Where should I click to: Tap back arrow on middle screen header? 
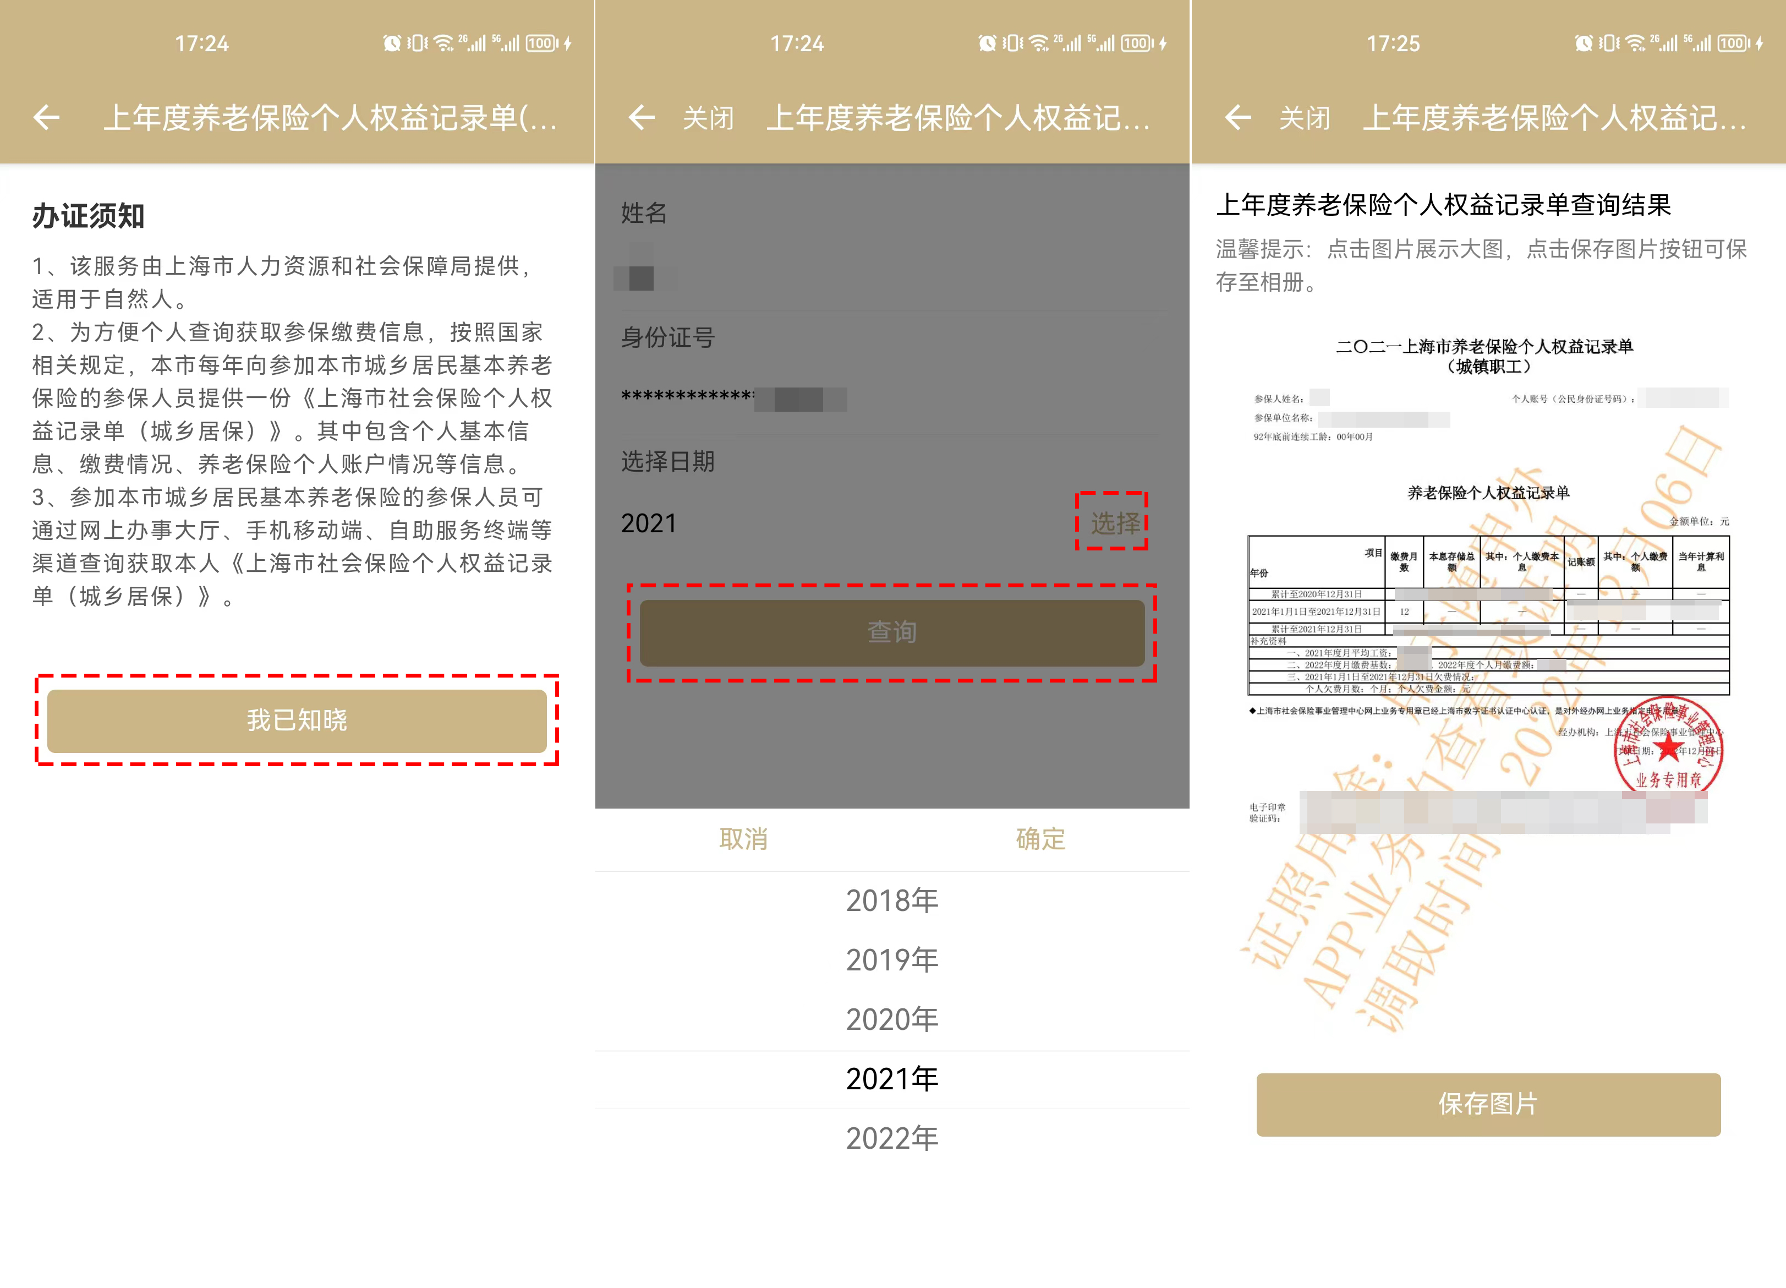(642, 117)
